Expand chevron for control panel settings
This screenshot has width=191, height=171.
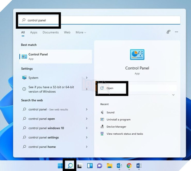pos(87,137)
